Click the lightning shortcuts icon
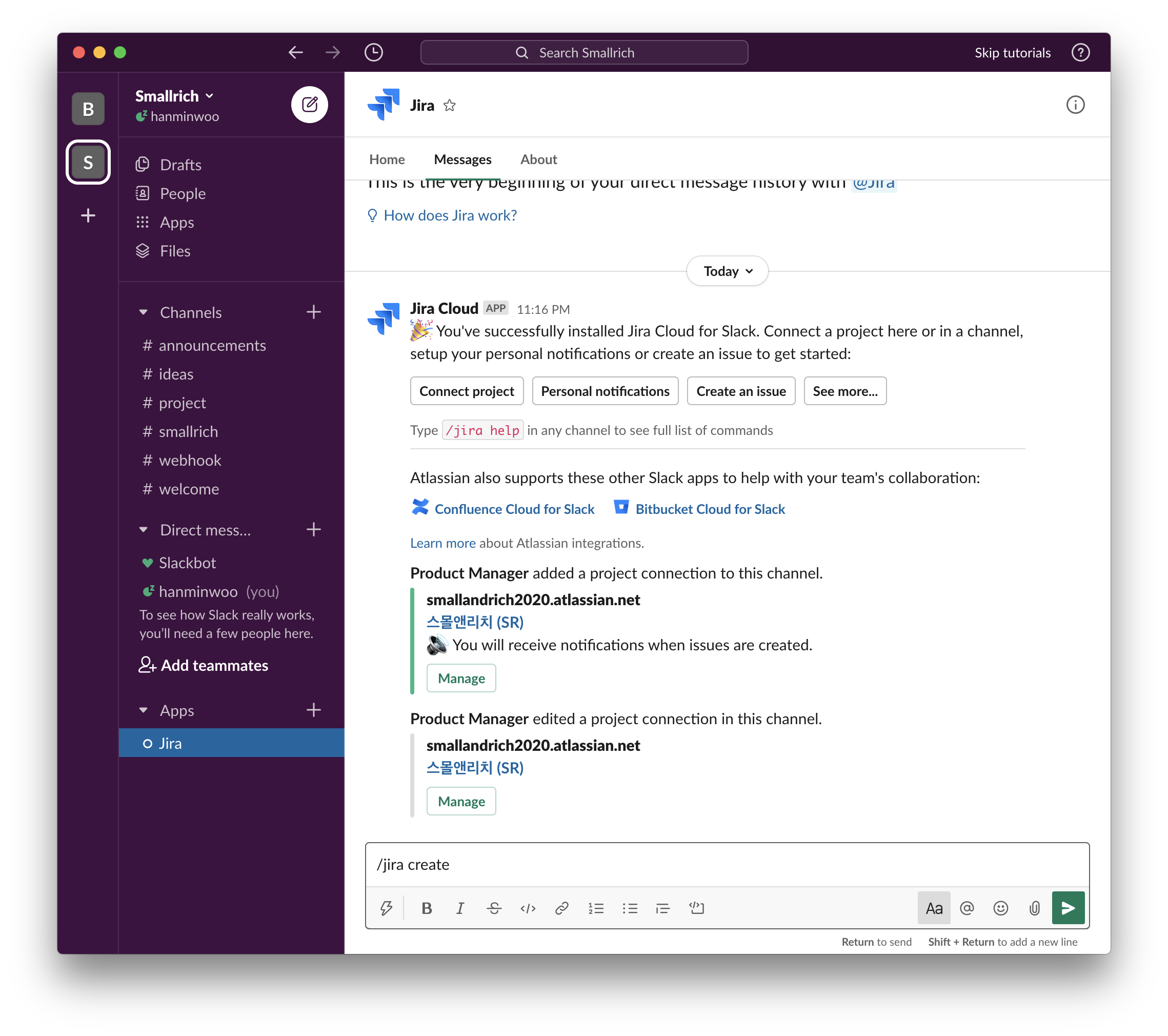This screenshot has width=1168, height=1036. tap(386, 908)
